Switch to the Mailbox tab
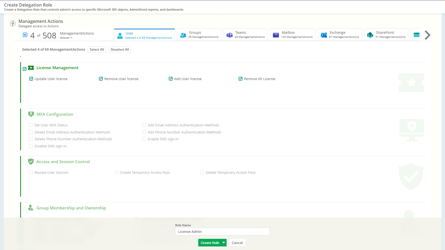445x250 pixels. pyautogui.click(x=293, y=35)
